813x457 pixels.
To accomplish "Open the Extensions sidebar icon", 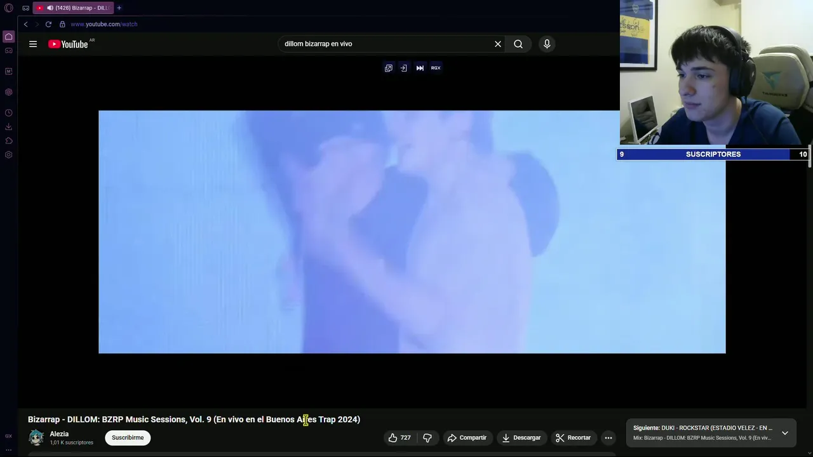I will [x=8, y=141].
